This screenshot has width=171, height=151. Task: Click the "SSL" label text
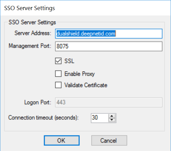(69, 61)
